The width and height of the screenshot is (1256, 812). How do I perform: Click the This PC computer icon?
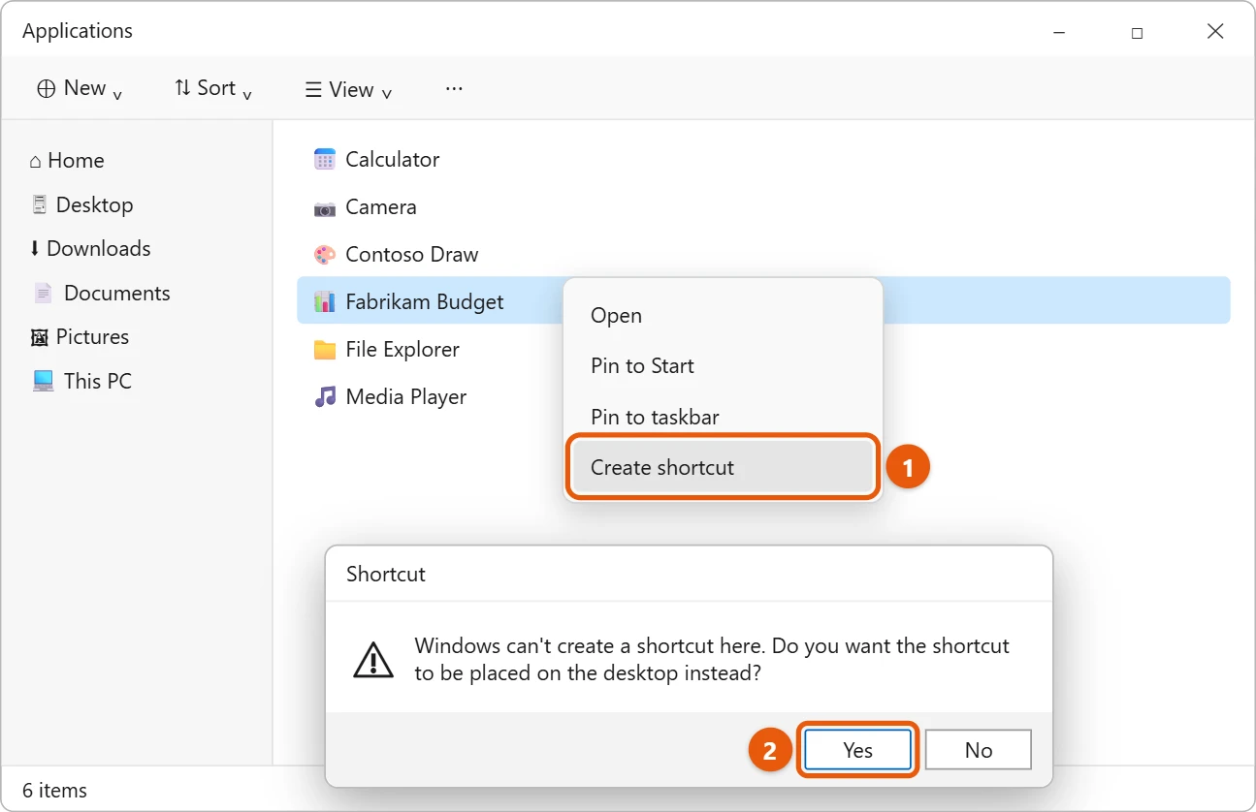point(44,381)
